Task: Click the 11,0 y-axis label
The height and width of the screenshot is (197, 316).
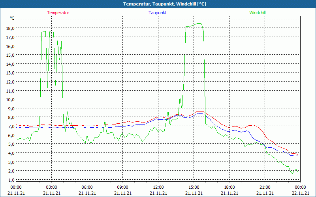Action: tap(10, 91)
